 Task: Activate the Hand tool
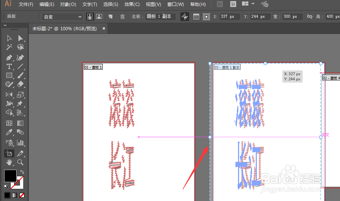(x=9, y=162)
